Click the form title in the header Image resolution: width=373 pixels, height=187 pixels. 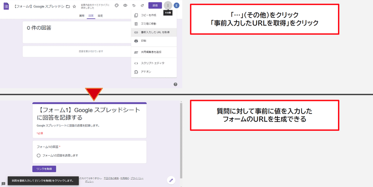(x=39, y=7)
